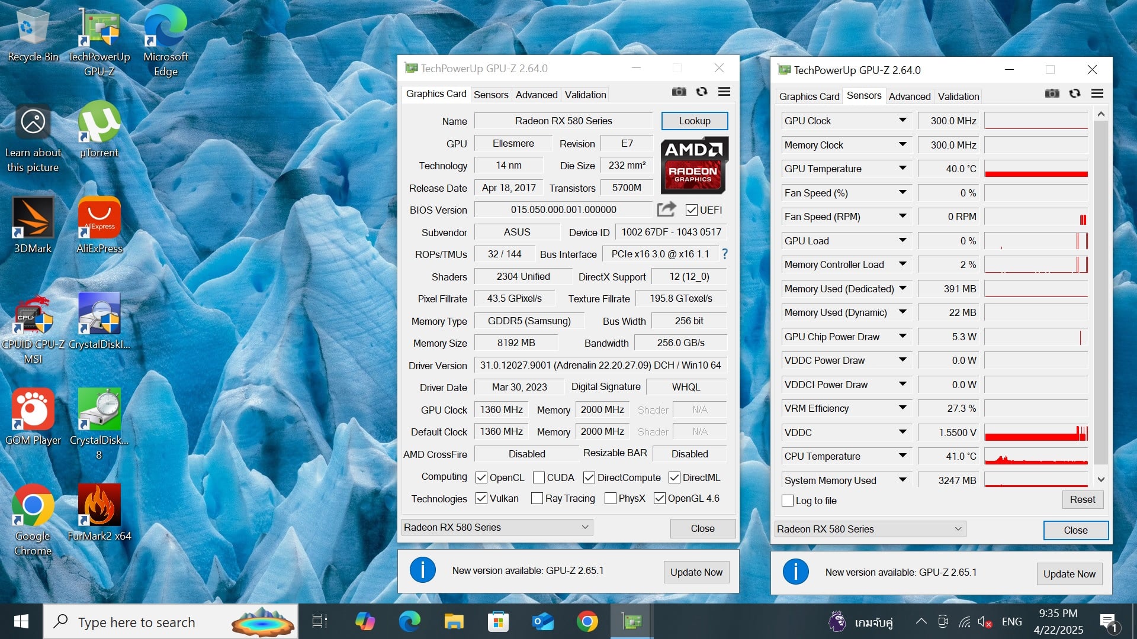Open Windows Start menu
1137x639 pixels.
(x=21, y=621)
